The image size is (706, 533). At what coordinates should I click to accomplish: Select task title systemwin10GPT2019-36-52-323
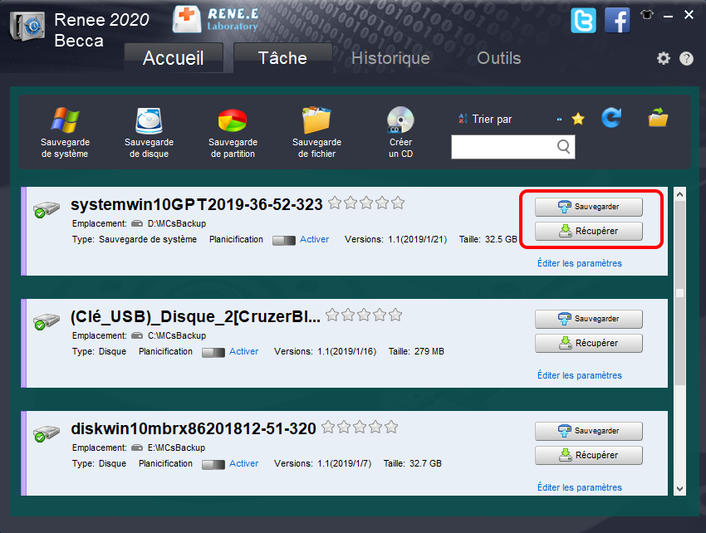pyautogui.click(x=197, y=204)
